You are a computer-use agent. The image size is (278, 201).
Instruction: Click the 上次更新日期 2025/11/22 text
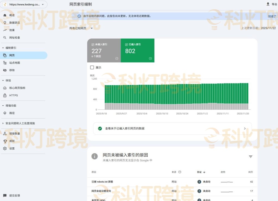click(258, 28)
